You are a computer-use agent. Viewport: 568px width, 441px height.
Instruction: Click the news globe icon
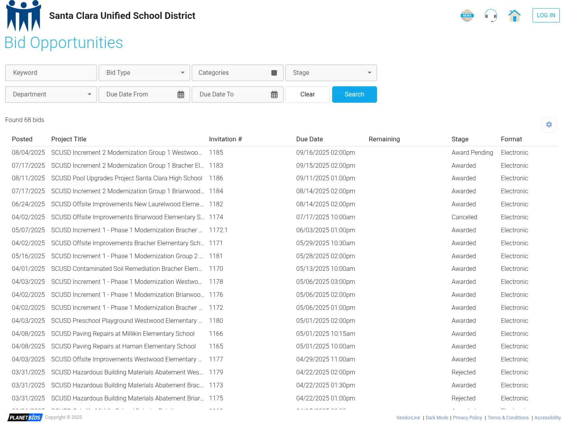point(467,16)
